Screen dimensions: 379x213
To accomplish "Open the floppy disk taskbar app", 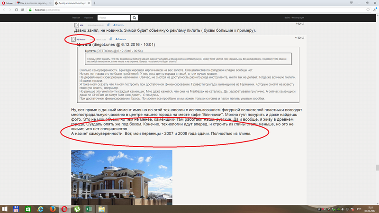I will pyautogui.click(x=16, y=209).
